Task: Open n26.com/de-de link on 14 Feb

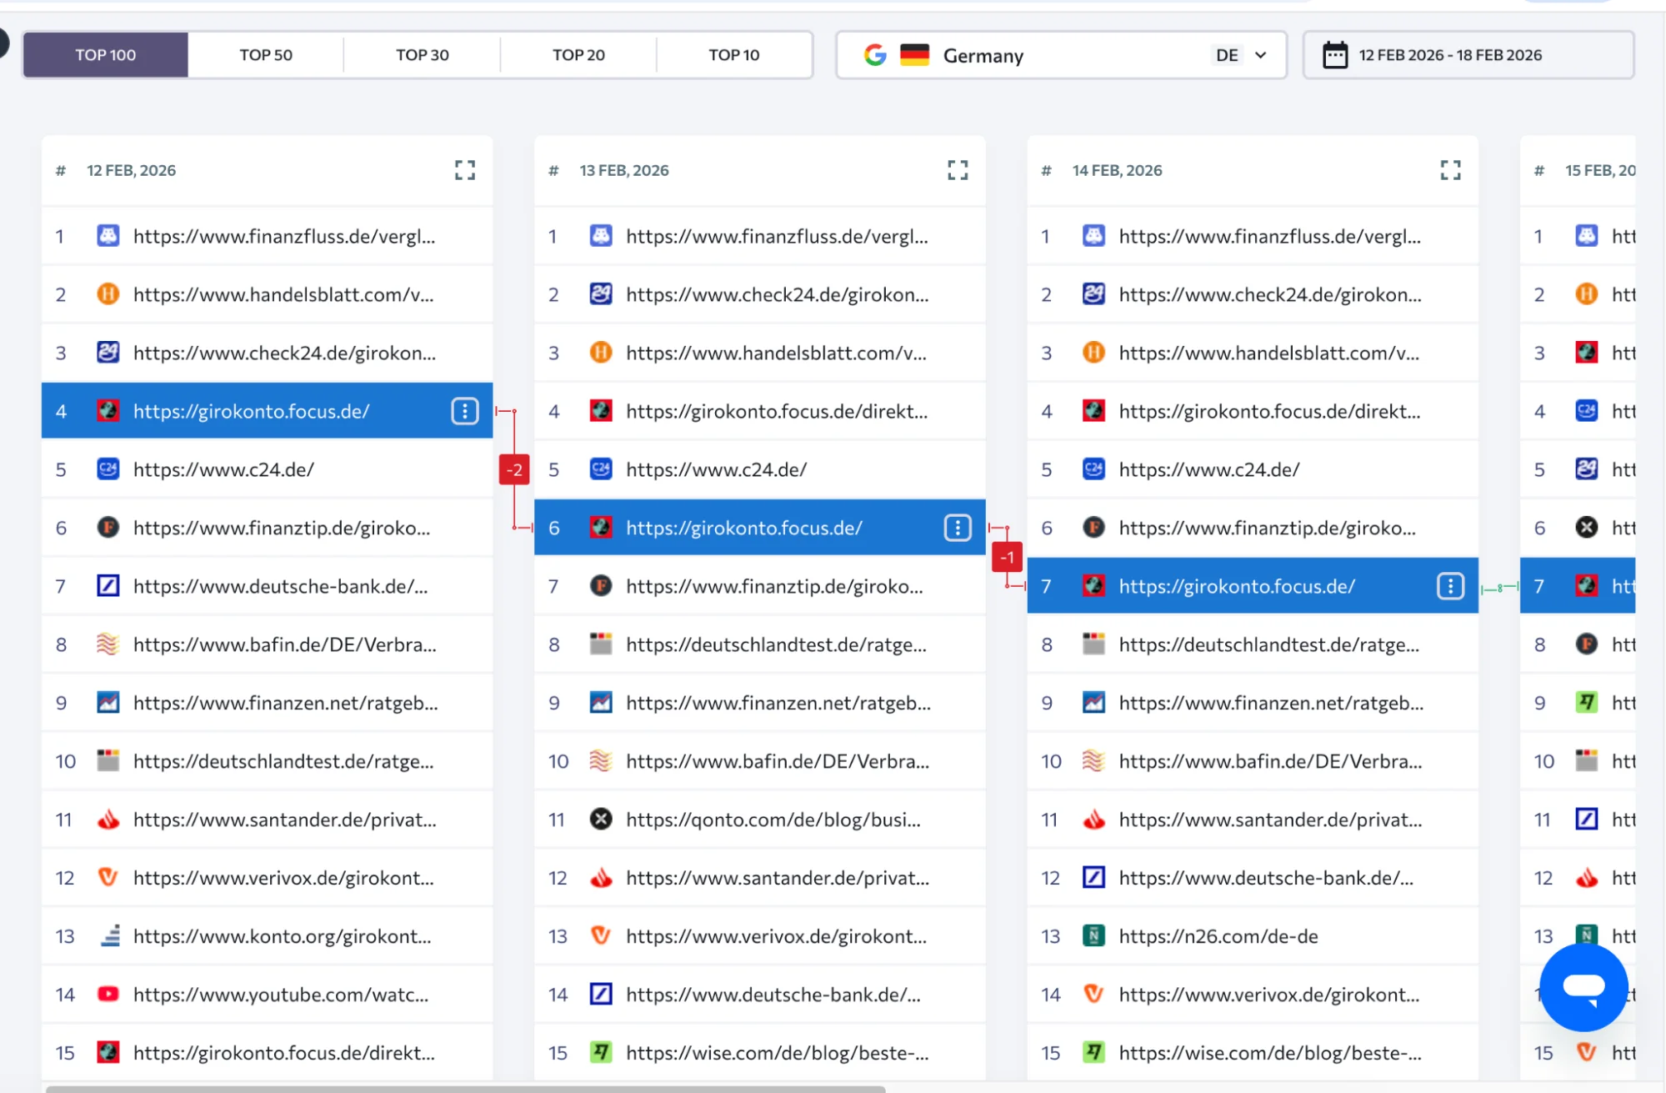Action: [x=1218, y=935]
